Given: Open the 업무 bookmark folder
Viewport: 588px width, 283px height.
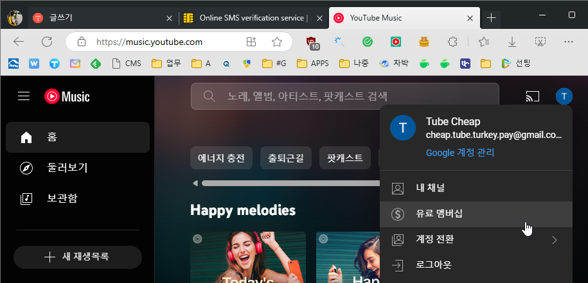Looking at the screenshot, I should [166, 64].
